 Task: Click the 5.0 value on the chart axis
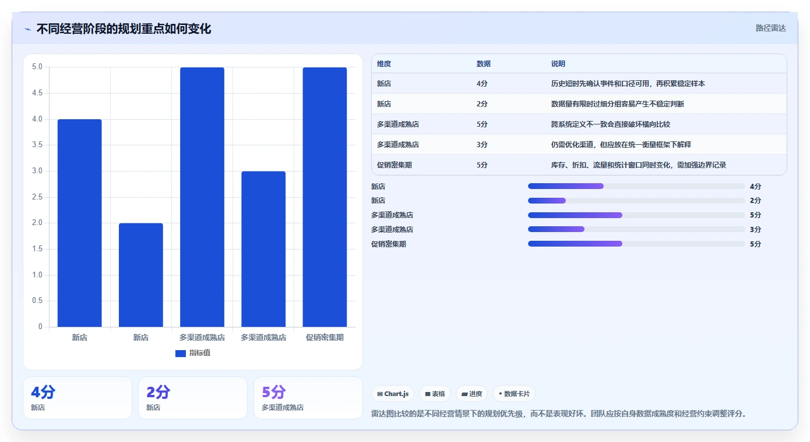click(x=37, y=67)
